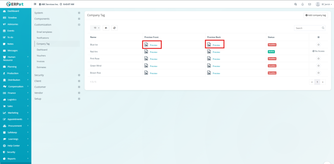Select Email templates in settings menu
Viewport: 334px width, 164px height.
pyautogui.click(x=44, y=32)
